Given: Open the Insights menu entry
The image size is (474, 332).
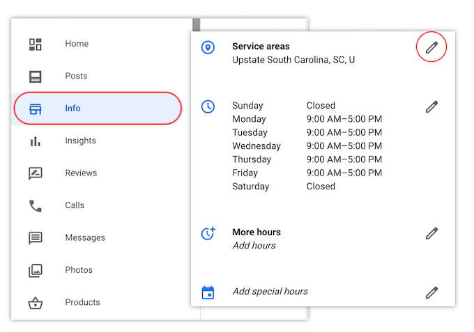Looking at the screenshot, I should click(x=80, y=141).
